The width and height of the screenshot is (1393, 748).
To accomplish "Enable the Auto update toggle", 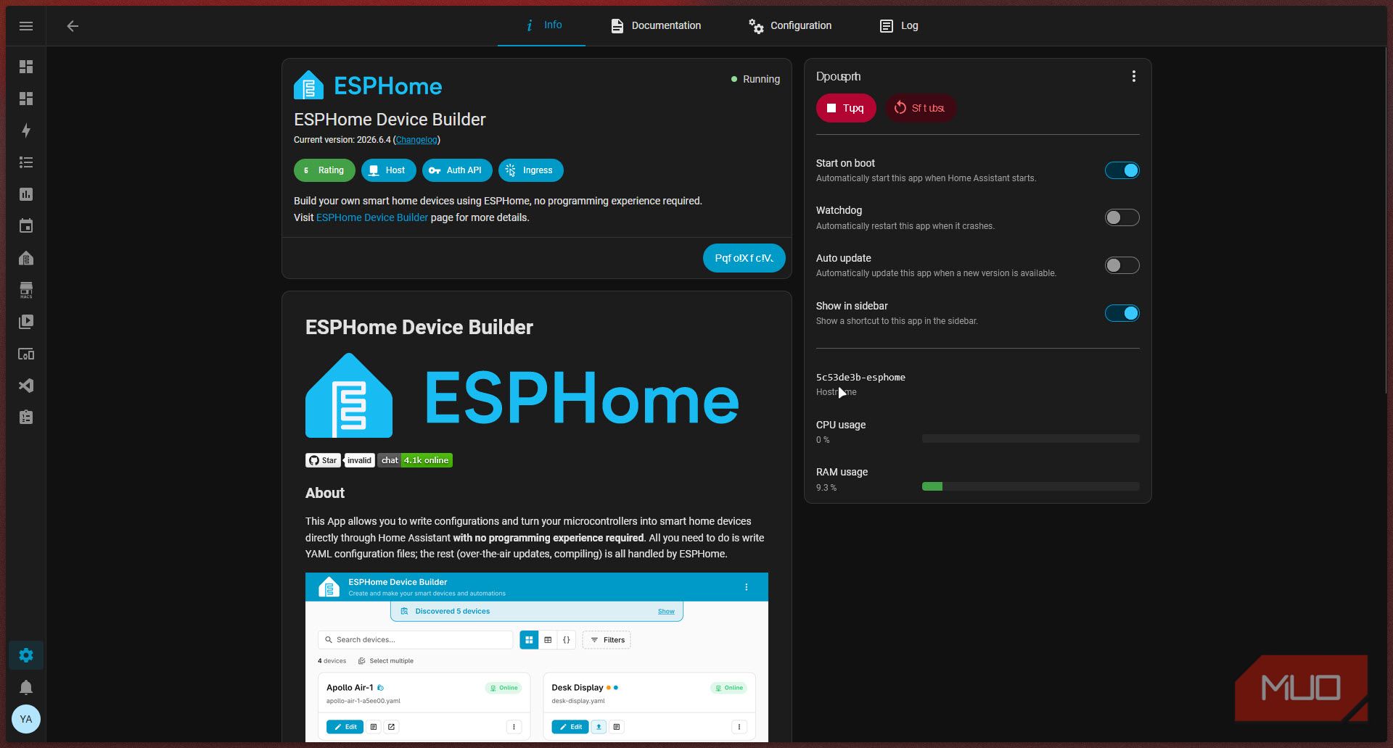I will tap(1122, 265).
